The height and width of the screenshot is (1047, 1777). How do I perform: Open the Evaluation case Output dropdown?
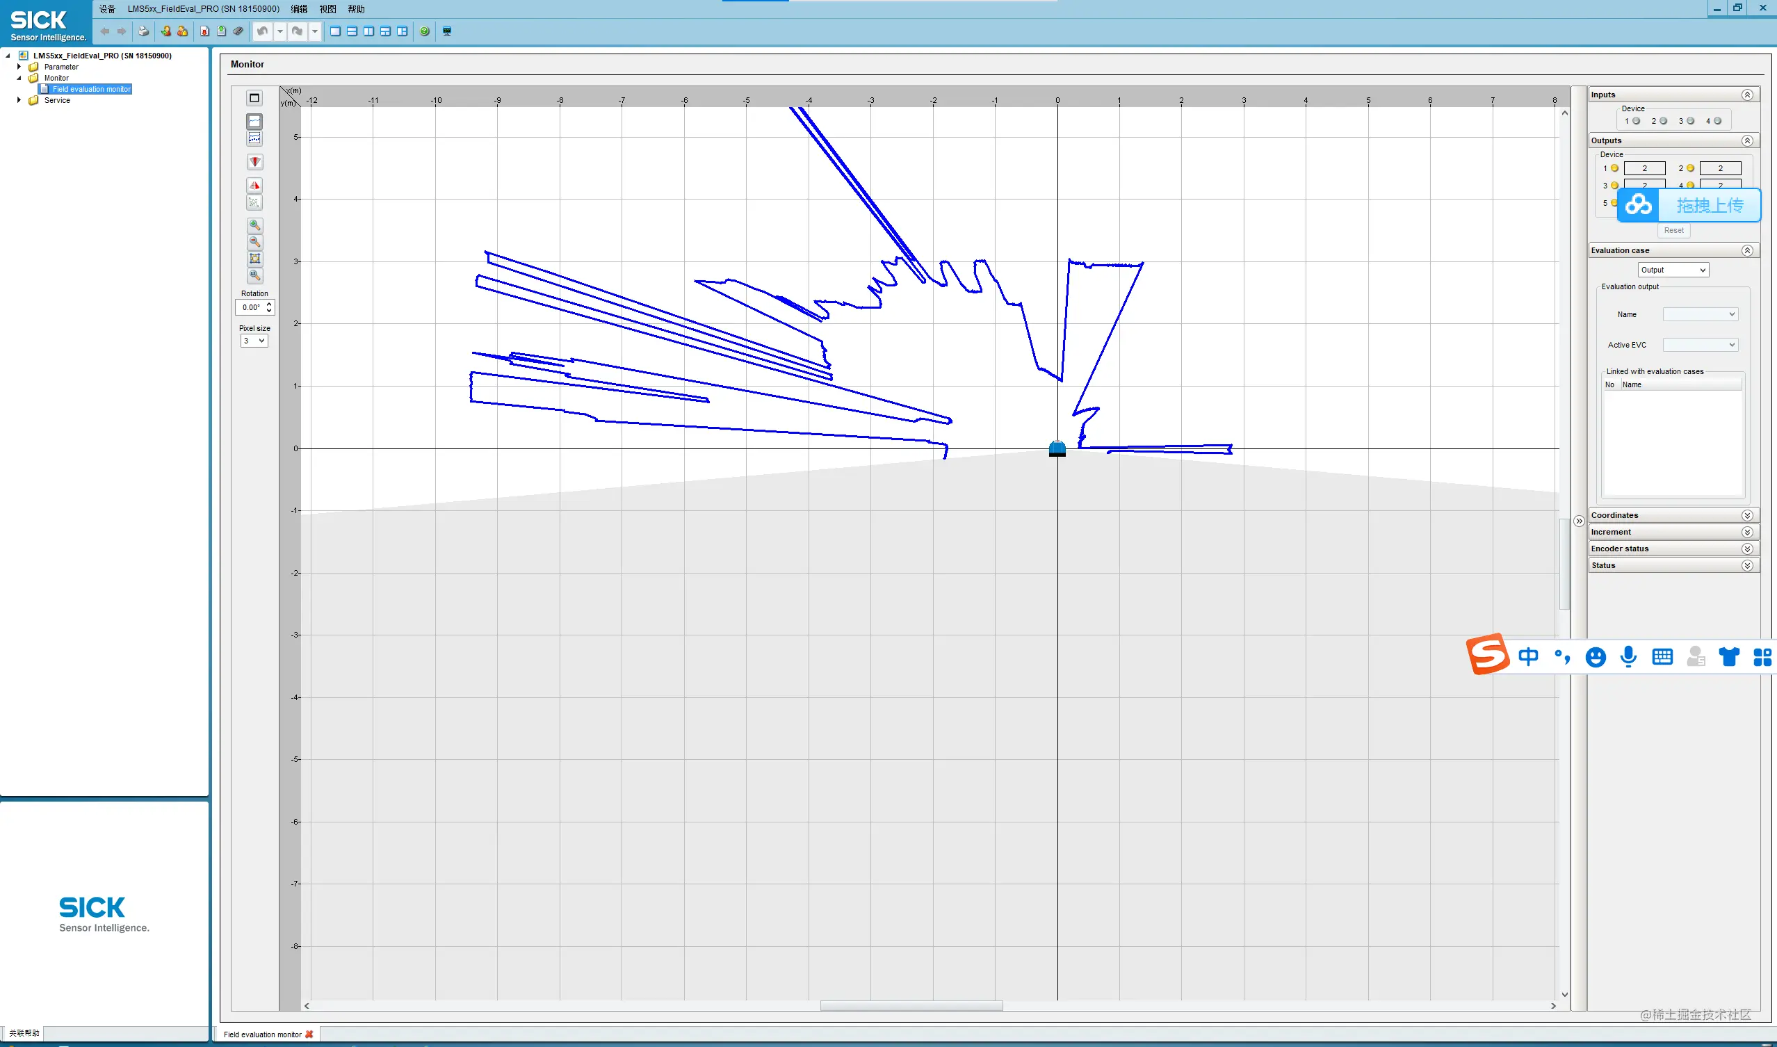click(1673, 270)
